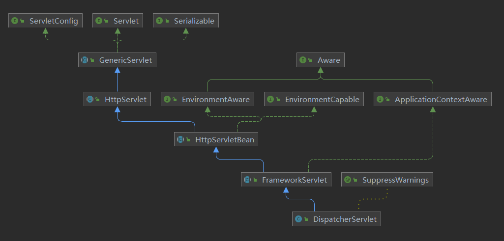Click the public visibility lock icon on HttpServletBean
The image size is (504, 241).
click(188, 139)
